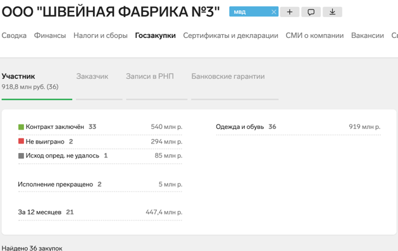Click the red Не выиграно square
Image resolution: width=398 pixels, height=251 pixels.
21,141
